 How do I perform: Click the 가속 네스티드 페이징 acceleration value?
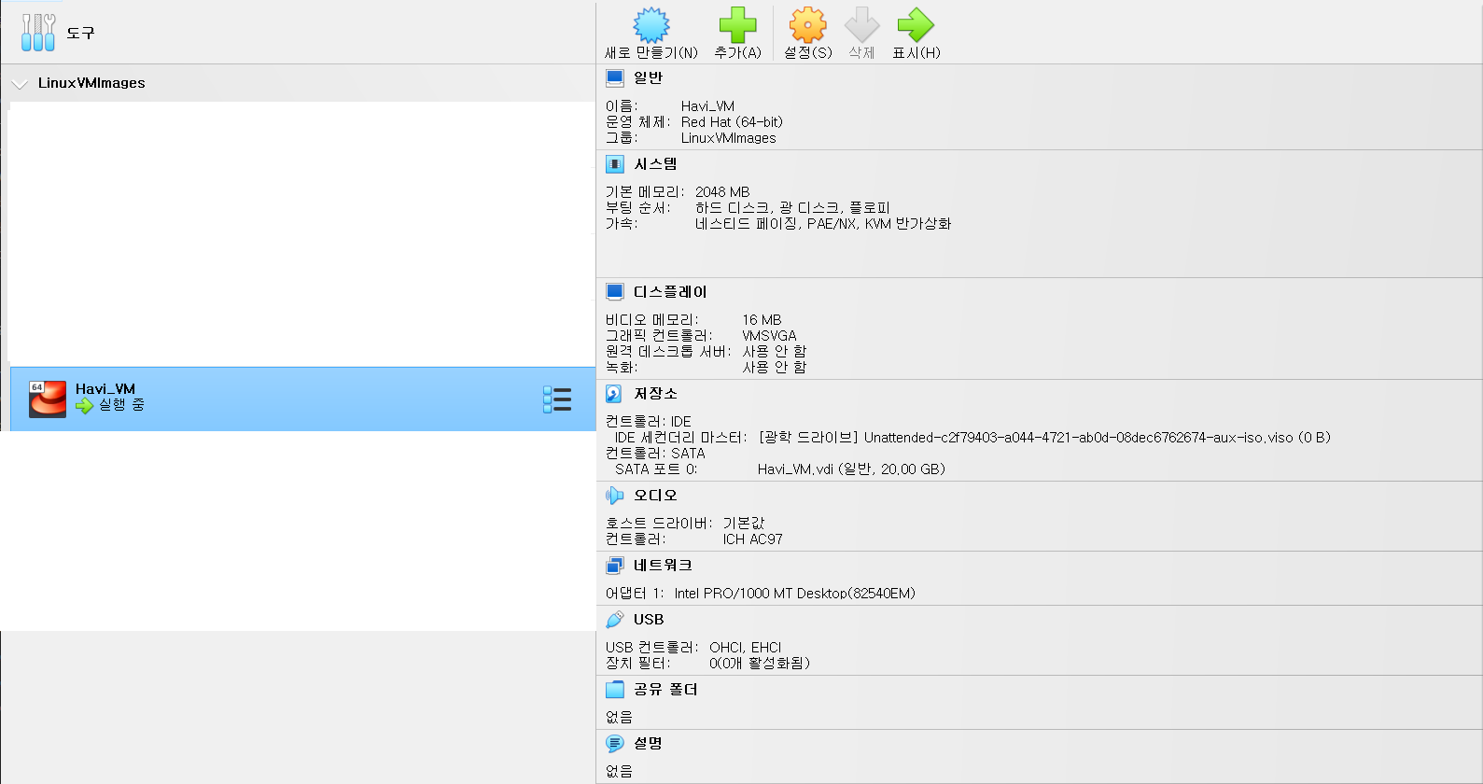(x=823, y=224)
